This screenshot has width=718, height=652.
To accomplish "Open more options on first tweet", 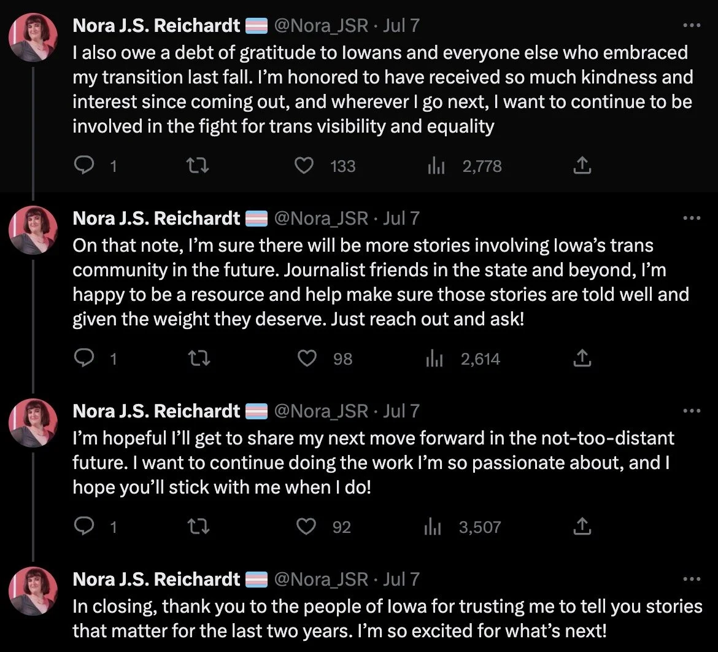I will coord(691,26).
